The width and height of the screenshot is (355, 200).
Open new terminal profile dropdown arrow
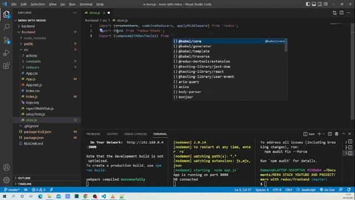(x=323, y=134)
